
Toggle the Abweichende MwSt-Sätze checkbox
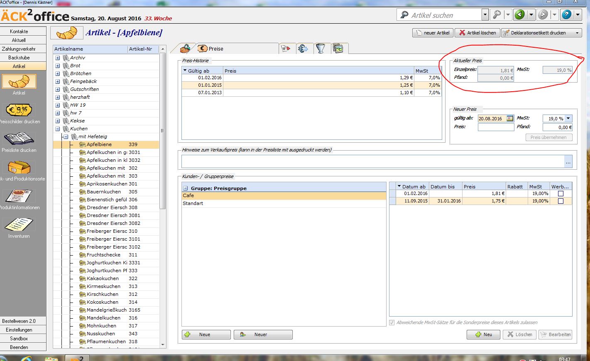click(x=392, y=322)
